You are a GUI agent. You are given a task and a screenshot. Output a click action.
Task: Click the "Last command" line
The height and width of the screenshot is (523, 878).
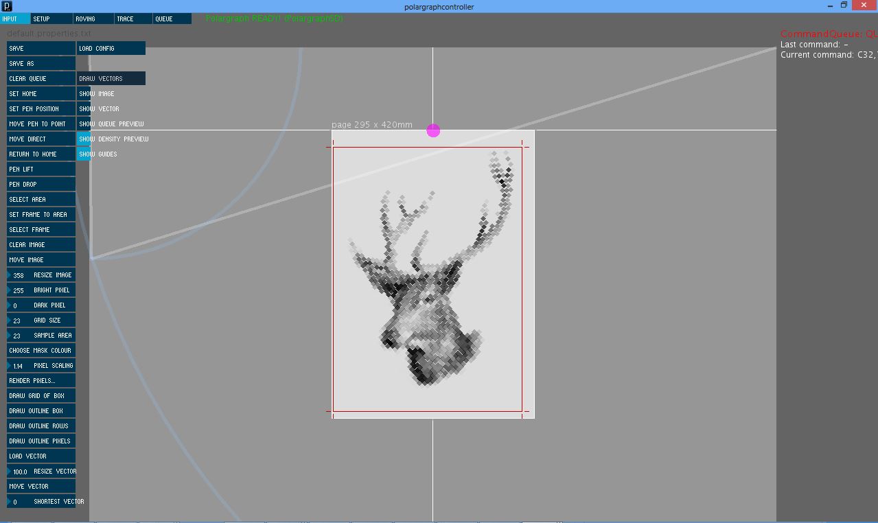814,45
